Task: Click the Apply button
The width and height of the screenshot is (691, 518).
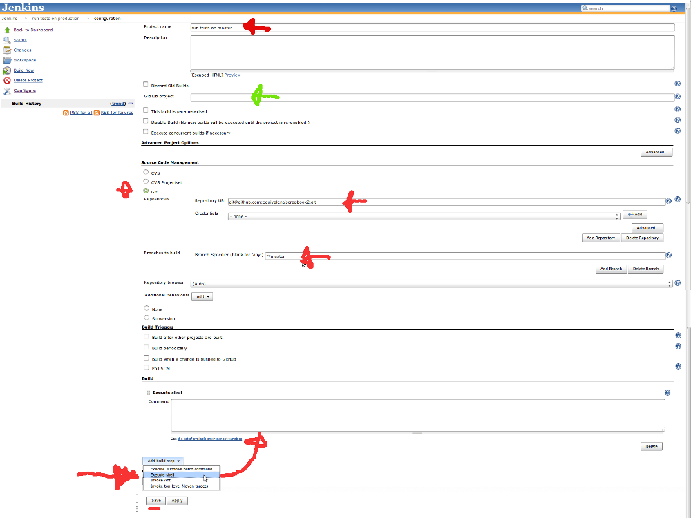Action: pos(177,501)
